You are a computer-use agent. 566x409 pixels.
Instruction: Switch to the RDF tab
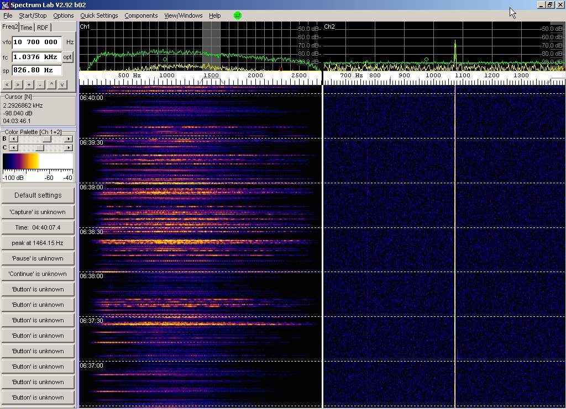pos(43,28)
